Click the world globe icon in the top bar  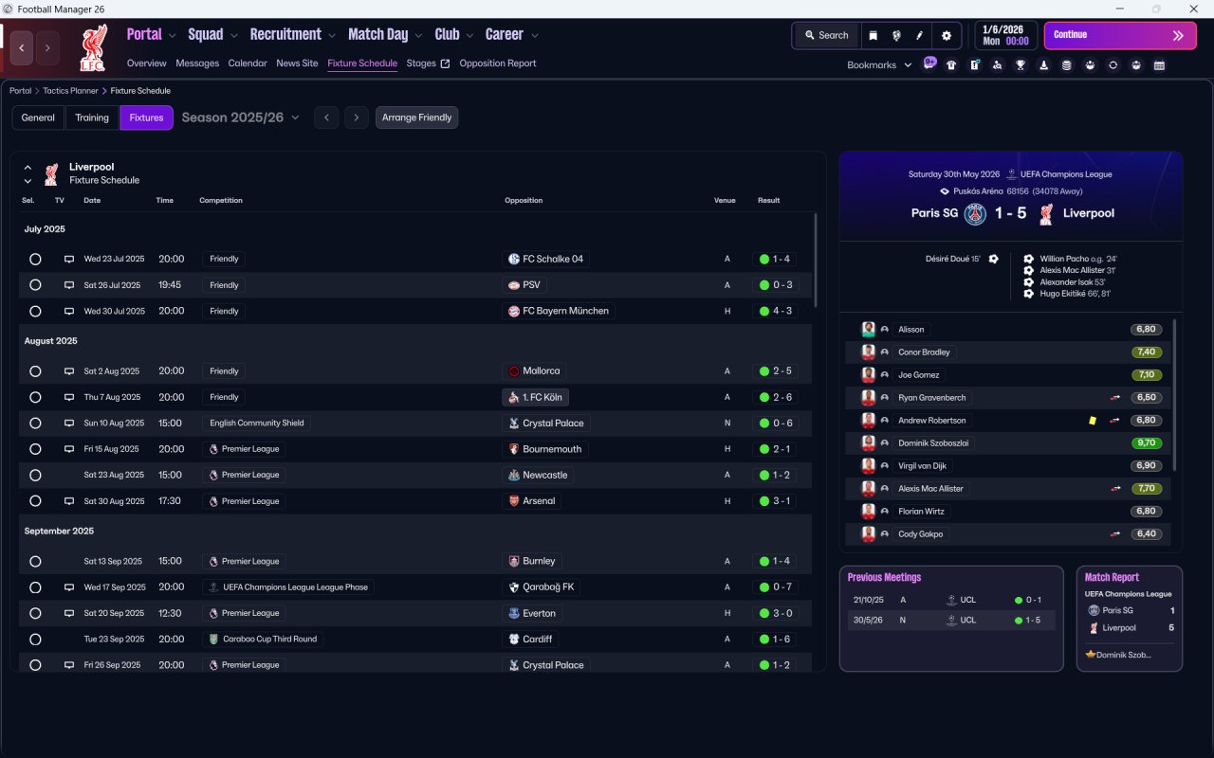click(x=896, y=35)
